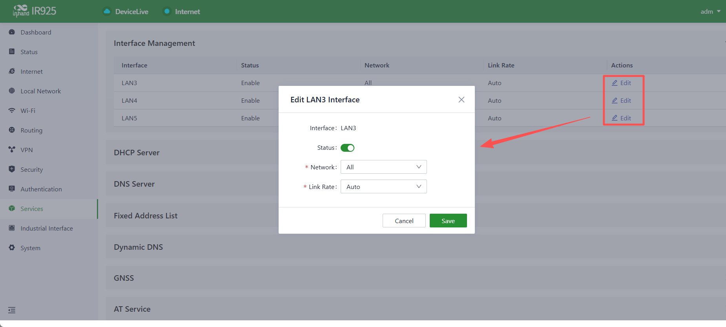
Task: Click the Wi-Fi signal icon
Action: point(12,111)
